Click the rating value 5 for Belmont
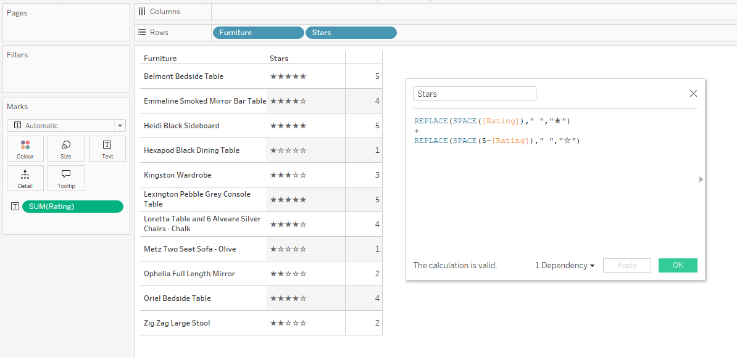737x357 pixels. 377,76
